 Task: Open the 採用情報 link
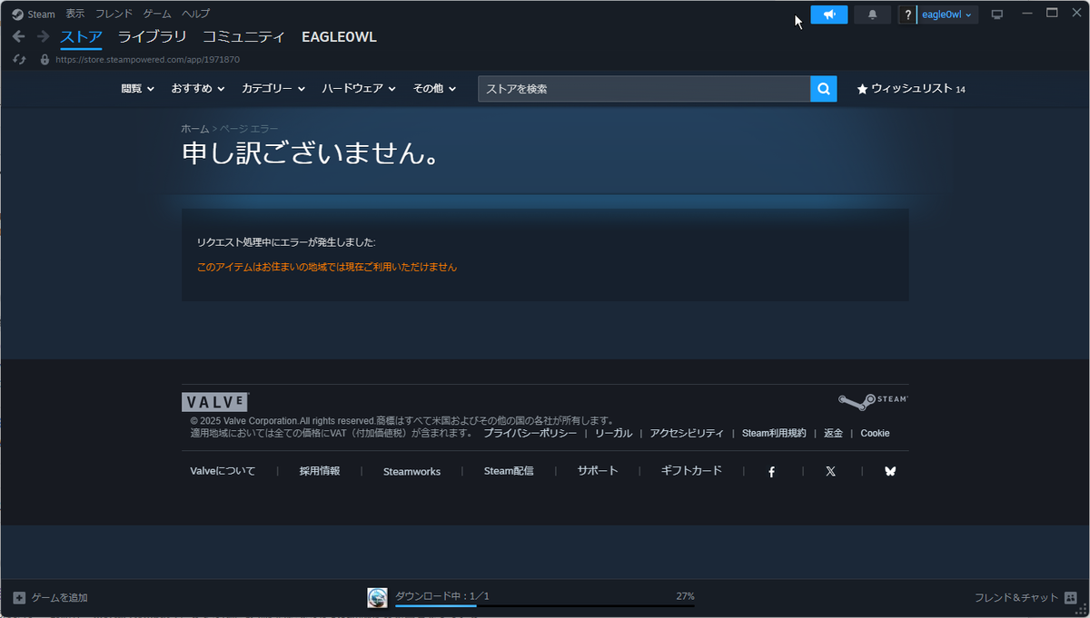pos(320,471)
